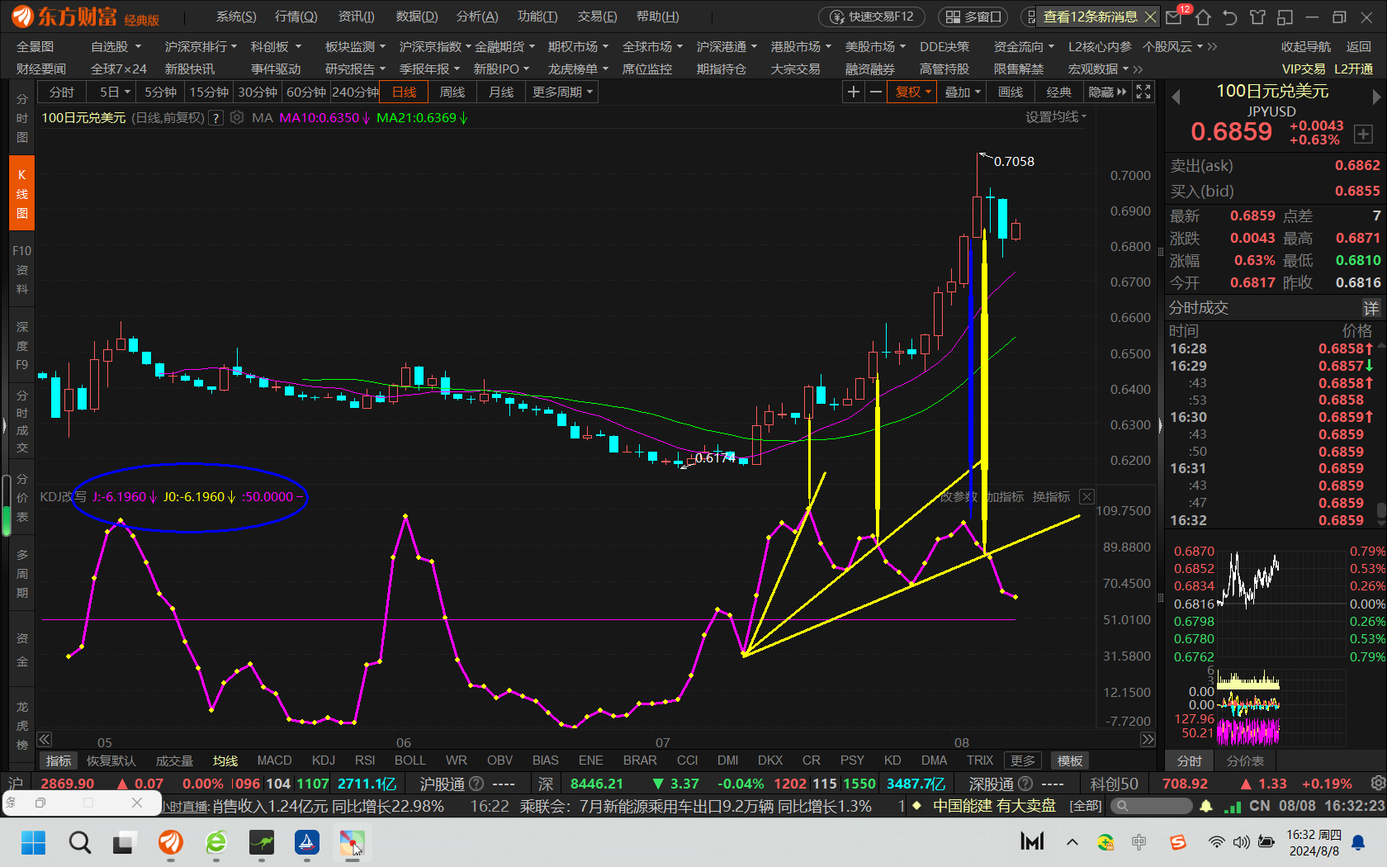The height and width of the screenshot is (867, 1387).
Task: Switch to 月线 period
Action: (x=501, y=92)
